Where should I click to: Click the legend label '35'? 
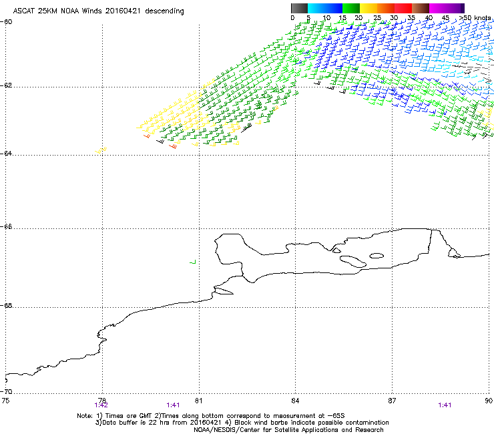coord(411,17)
